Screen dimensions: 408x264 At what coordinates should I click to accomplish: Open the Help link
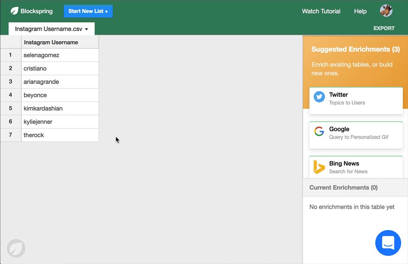pyautogui.click(x=360, y=11)
